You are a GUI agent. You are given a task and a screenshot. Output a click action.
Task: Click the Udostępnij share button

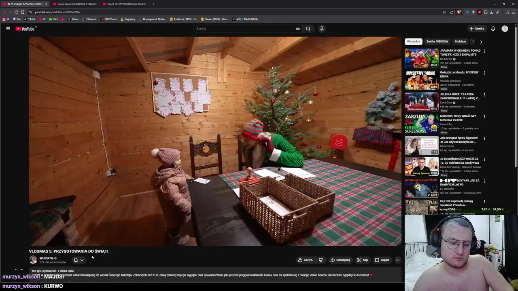coord(340,260)
